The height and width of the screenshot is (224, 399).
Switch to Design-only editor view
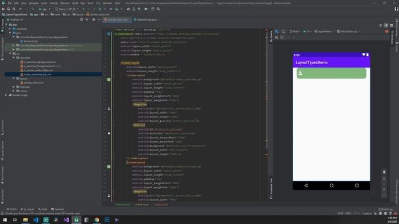[392, 26]
